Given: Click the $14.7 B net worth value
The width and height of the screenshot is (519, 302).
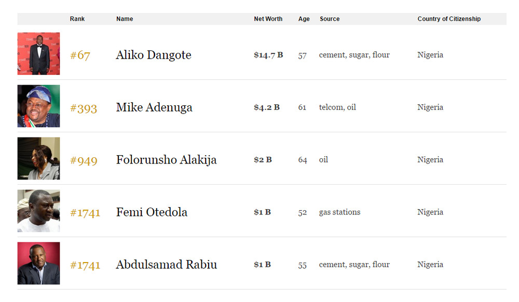Looking at the screenshot, I should 268,55.
